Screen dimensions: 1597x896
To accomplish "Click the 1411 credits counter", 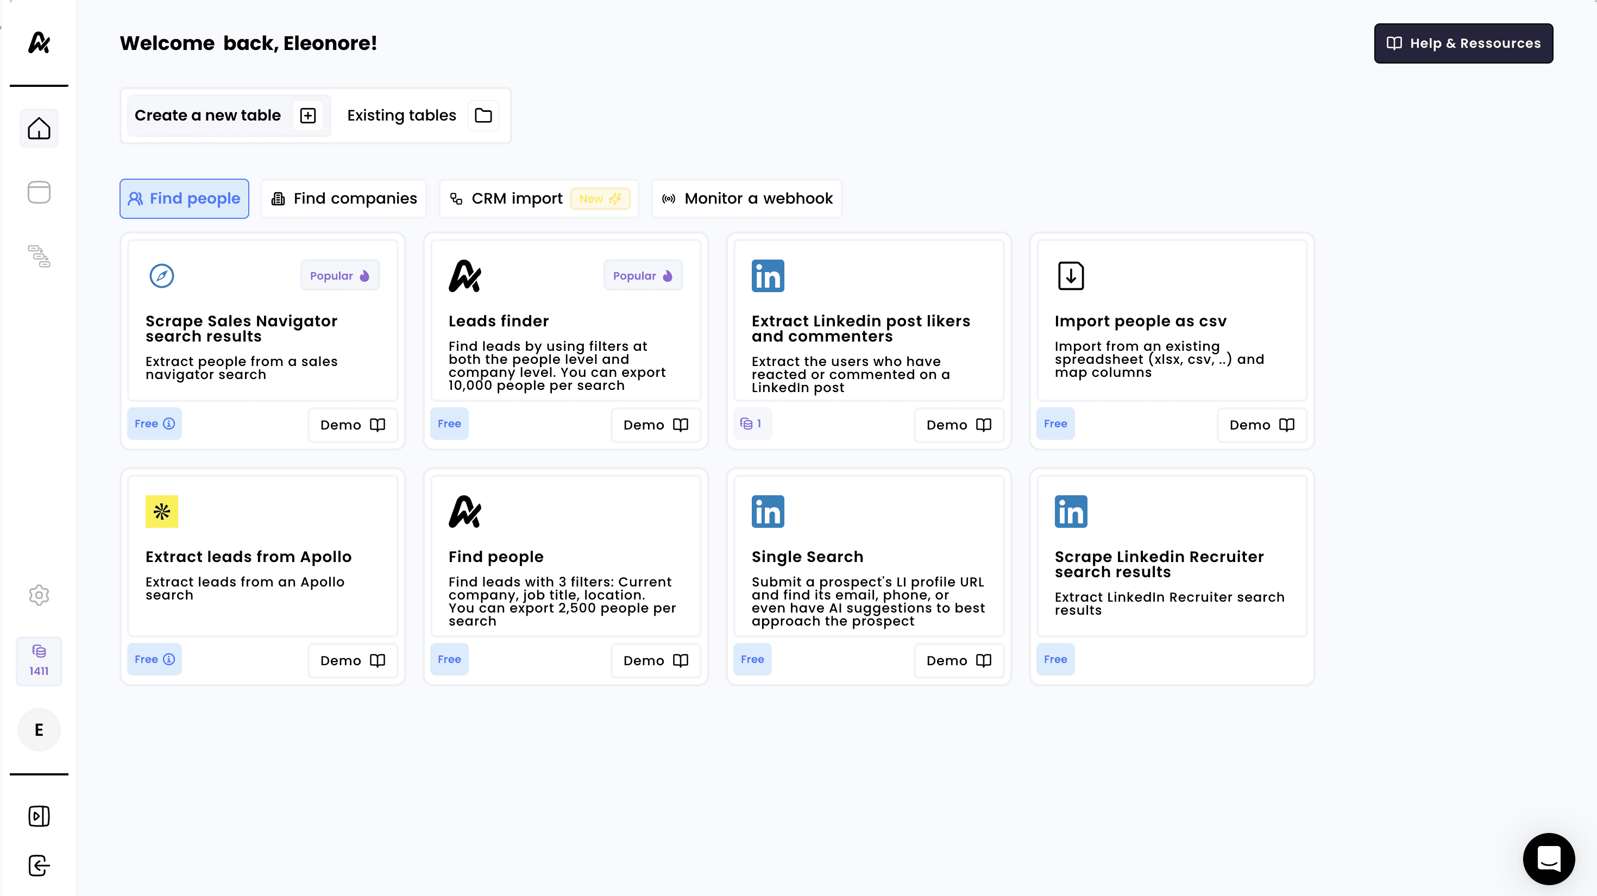I will point(39,660).
